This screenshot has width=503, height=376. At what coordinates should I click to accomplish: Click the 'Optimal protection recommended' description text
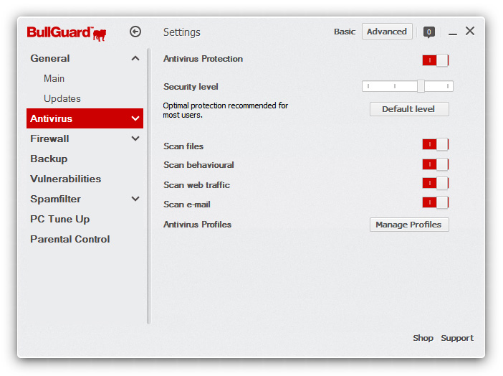coord(225,111)
